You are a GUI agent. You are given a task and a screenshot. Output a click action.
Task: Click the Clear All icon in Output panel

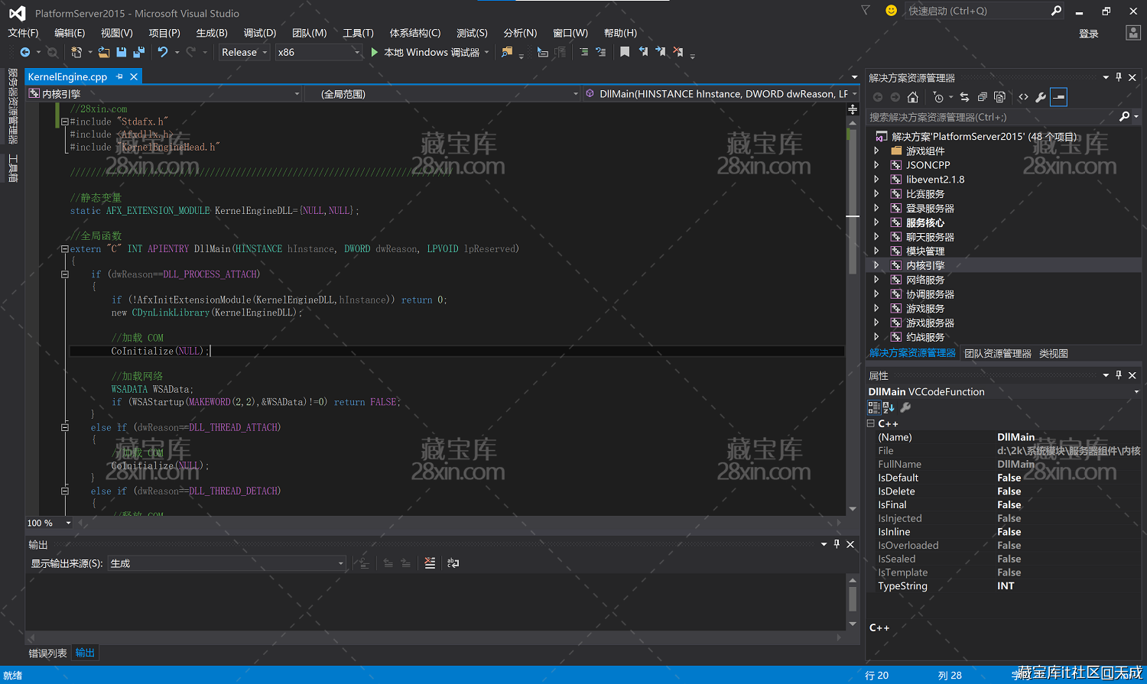click(x=430, y=563)
